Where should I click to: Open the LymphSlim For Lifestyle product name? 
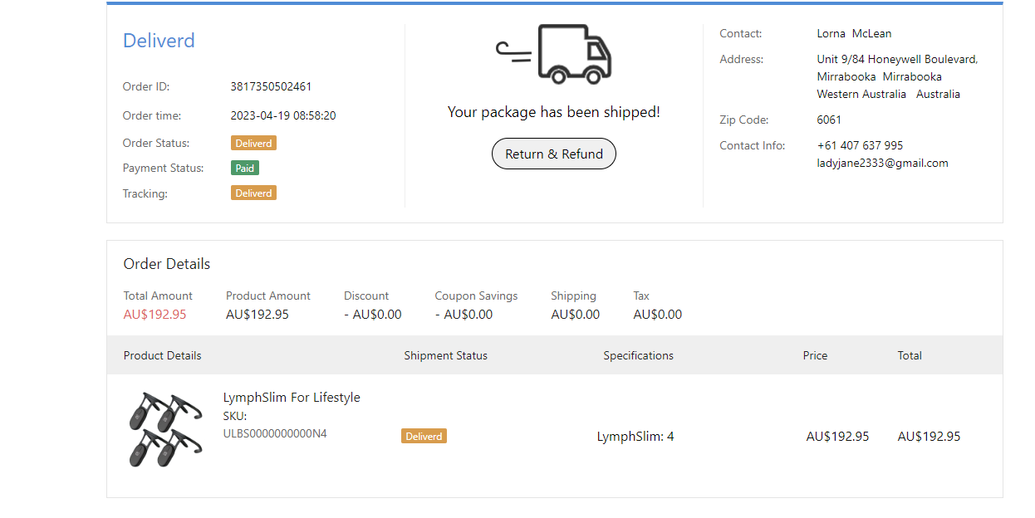pos(292,398)
